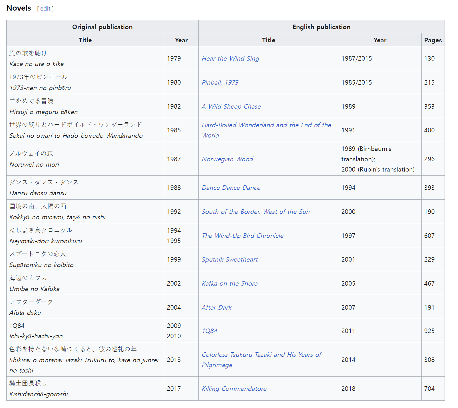Image resolution: width=458 pixels, height=408 pixels.
Task: Click the 353 pages cell
Action: 433,106
